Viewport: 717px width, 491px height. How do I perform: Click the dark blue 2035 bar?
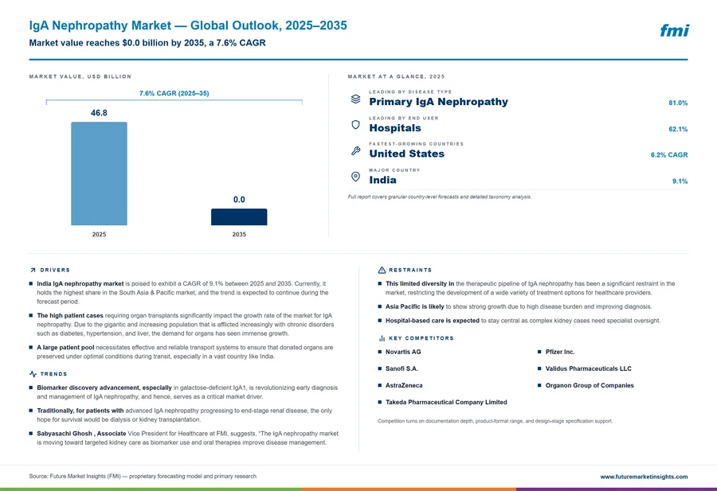coord(239,217)
